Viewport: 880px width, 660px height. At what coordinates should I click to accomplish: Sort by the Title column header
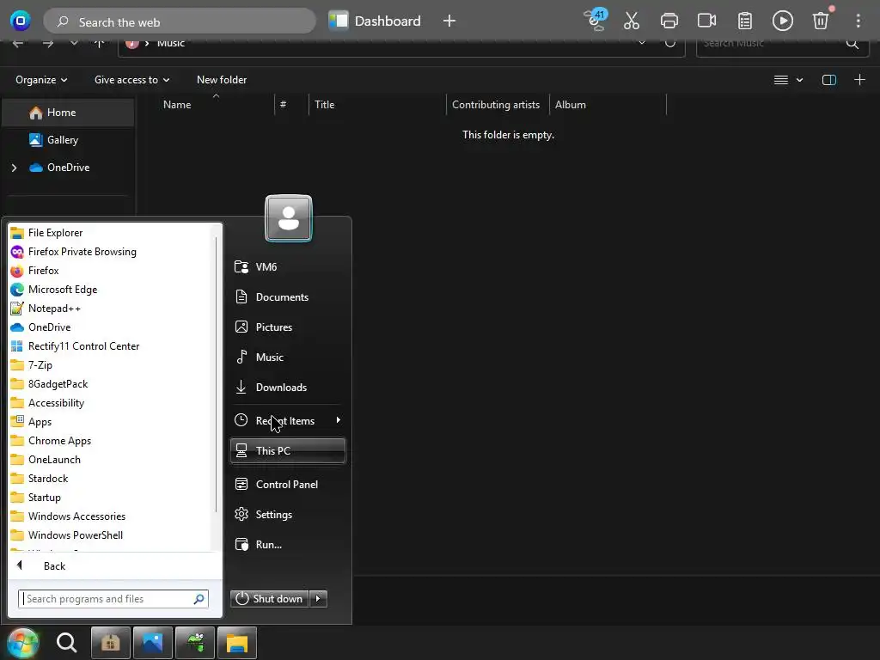click(x=324, y=104)
